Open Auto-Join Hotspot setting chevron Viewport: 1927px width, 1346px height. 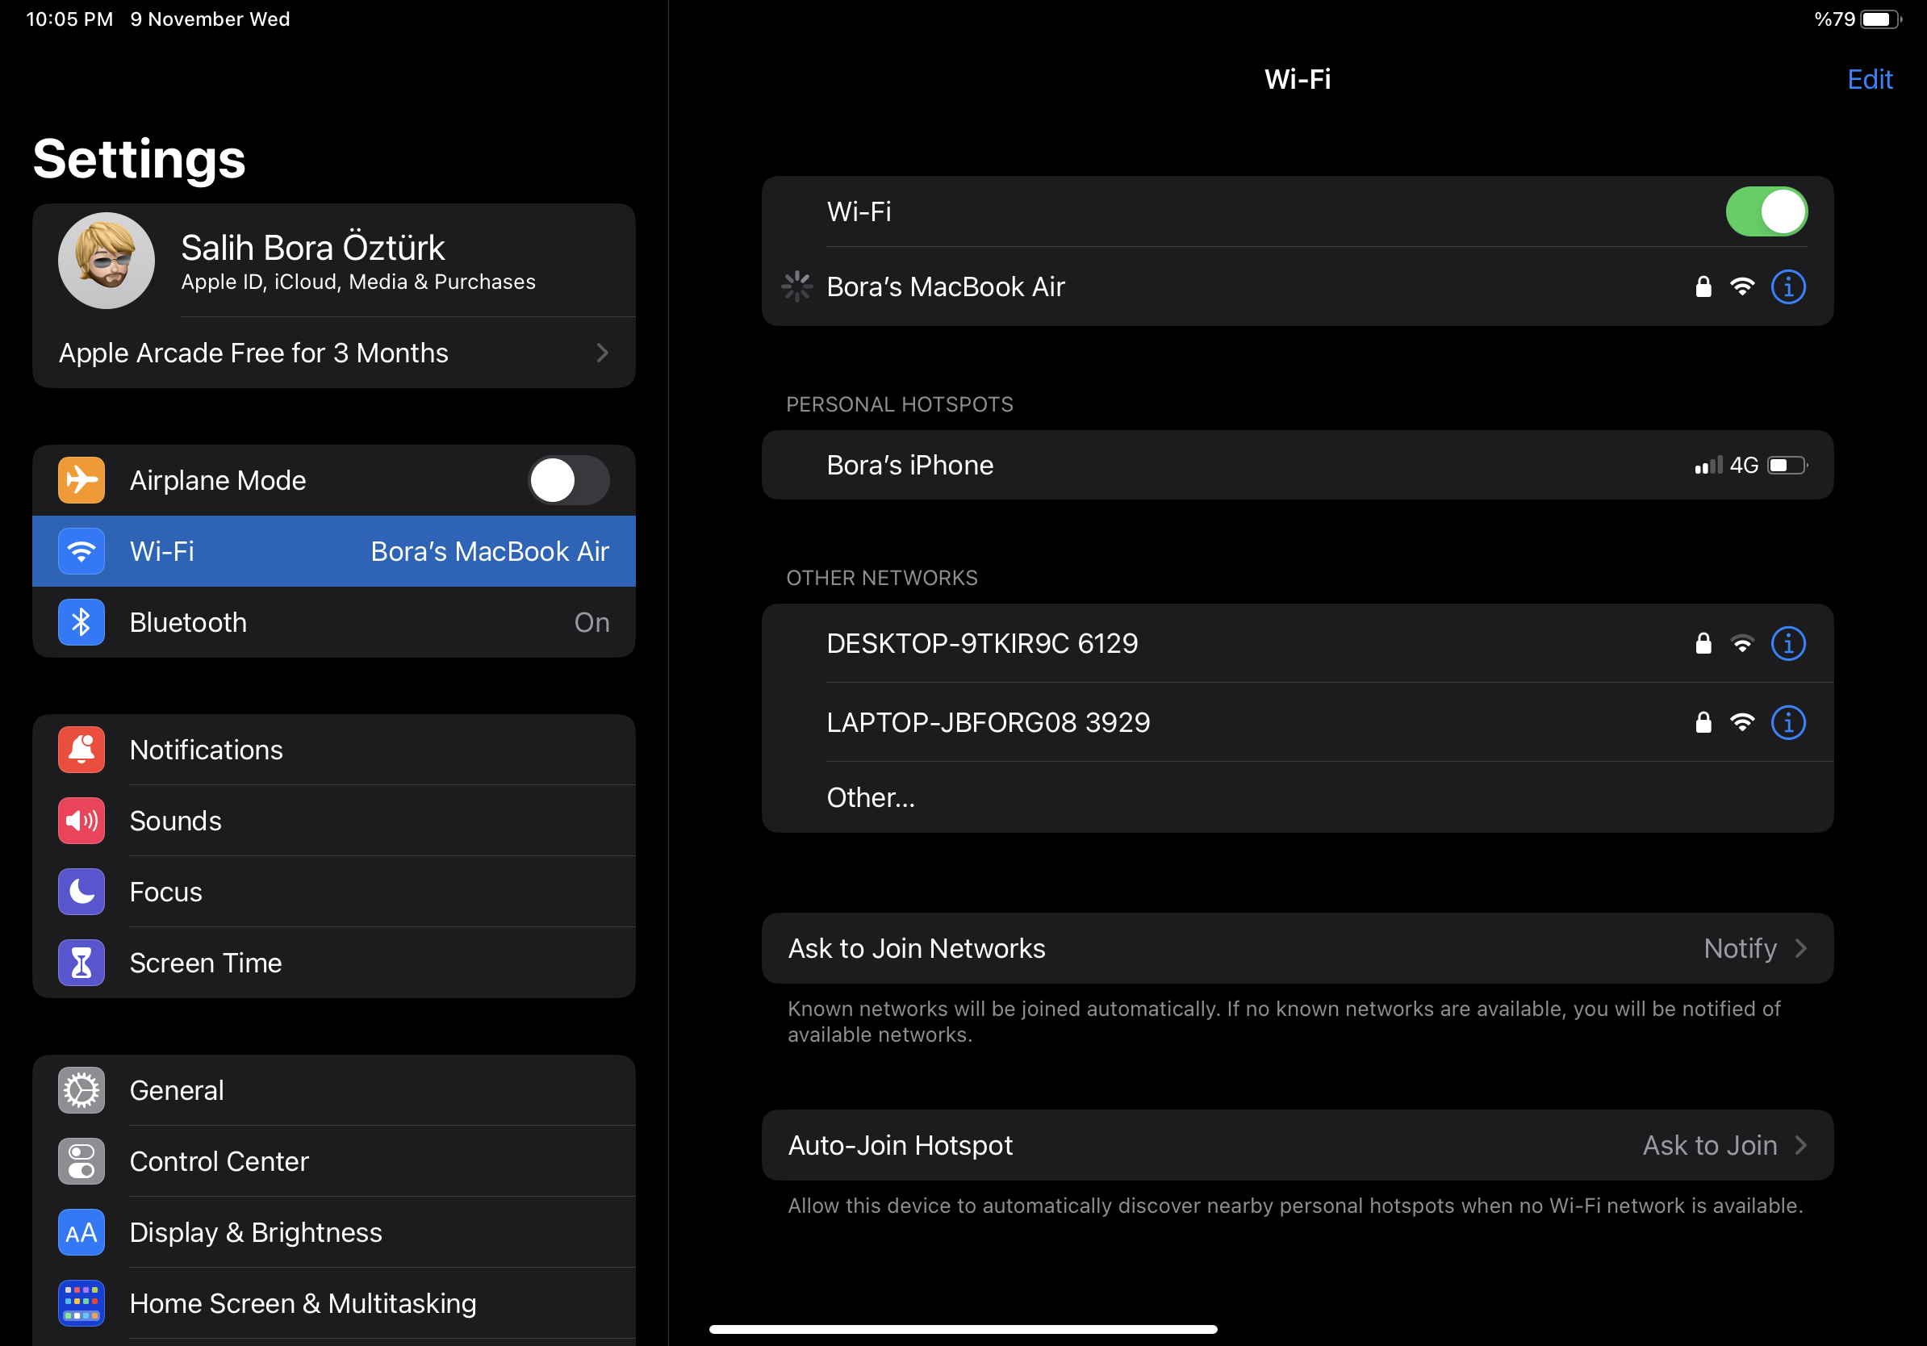[x=1799, y=1145]
